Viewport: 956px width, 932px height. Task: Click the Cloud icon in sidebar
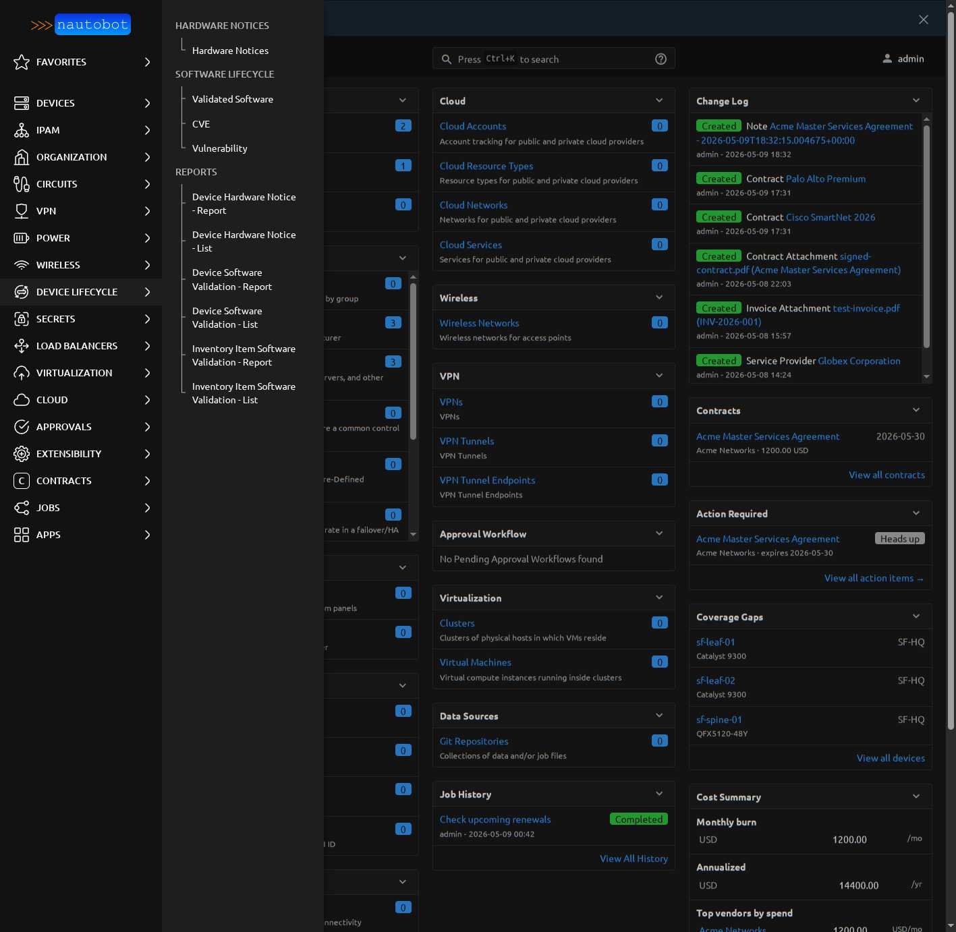(22, 400)
